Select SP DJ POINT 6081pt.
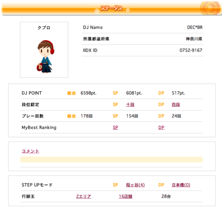Screen dimensions: 222x207 (134, 93)
